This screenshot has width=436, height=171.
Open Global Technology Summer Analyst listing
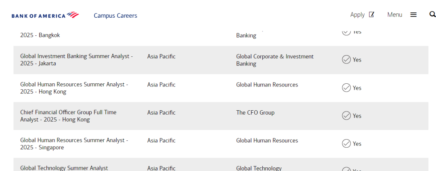tap(64, 168)
